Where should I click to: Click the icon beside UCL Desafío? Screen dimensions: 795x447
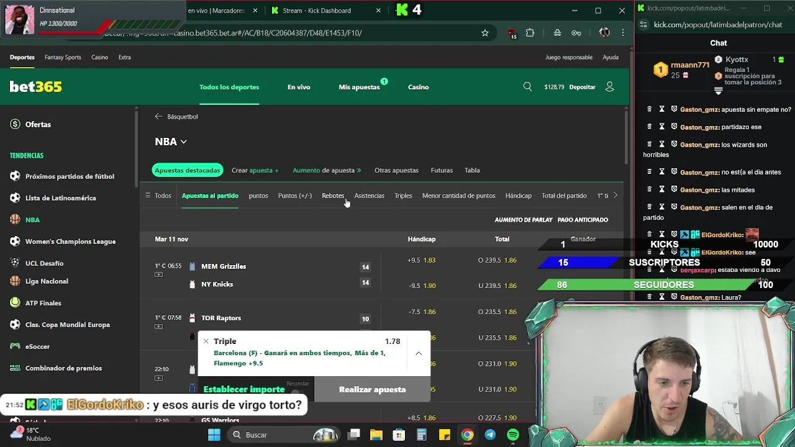pos(15,263)
